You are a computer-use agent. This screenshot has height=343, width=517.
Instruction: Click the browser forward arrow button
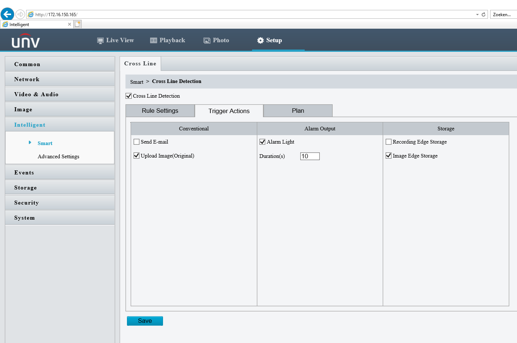(x=20, y=14)
